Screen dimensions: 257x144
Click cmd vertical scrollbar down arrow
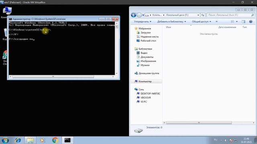(116, 74)
